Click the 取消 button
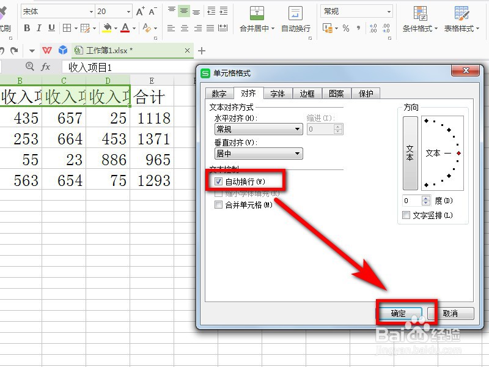The image size is (489, 367). coord(451,313)
